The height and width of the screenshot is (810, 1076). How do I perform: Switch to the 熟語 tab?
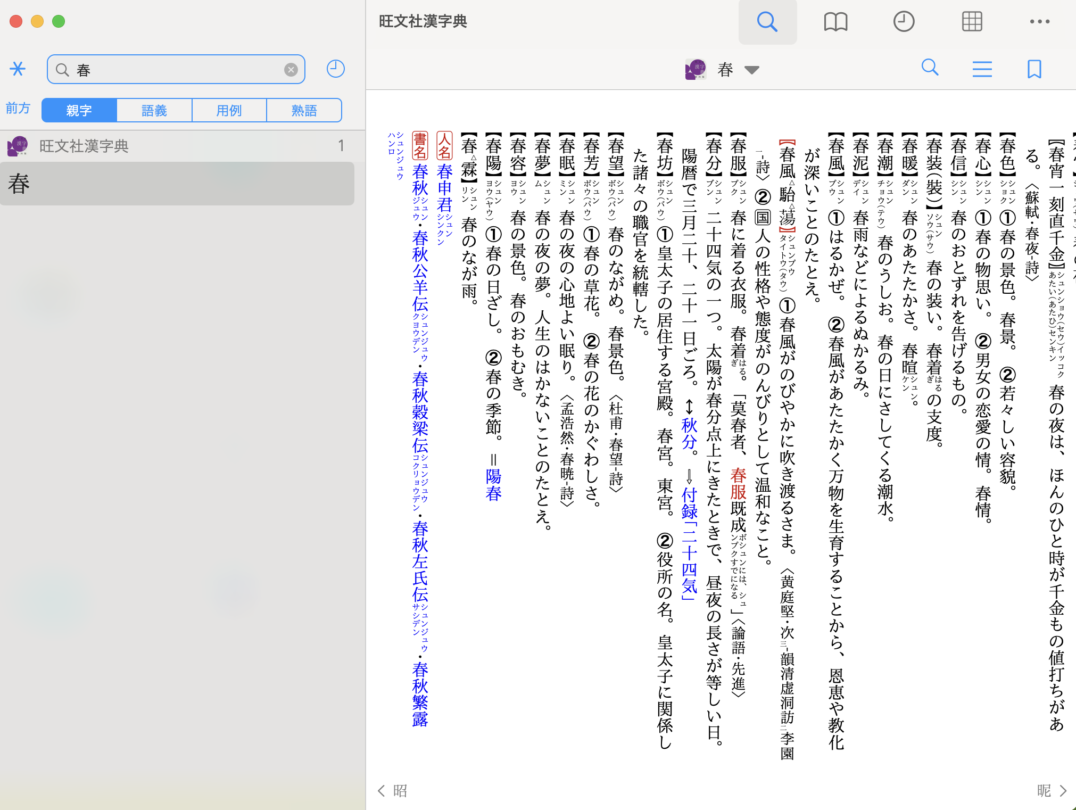point(304,110)
